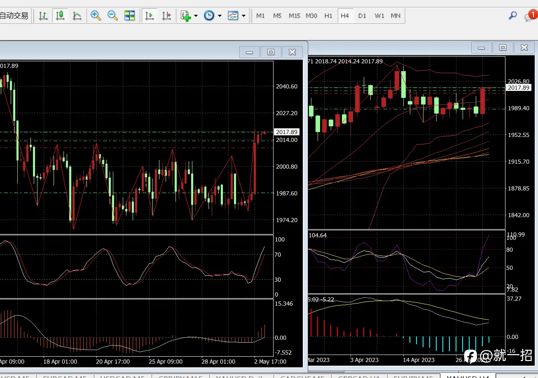Select the M15 timeframe
The width and height of the screenshot is (538, 378).
tap(295, 16)
